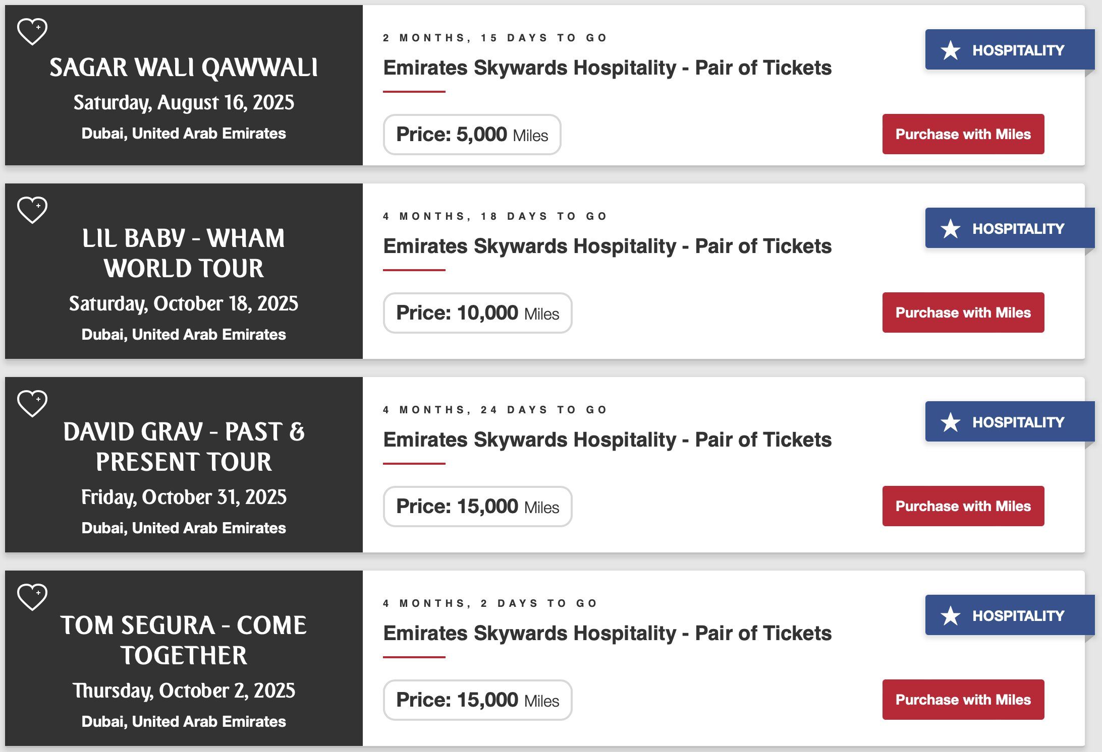Buy David Gray tickets with Miles

tap(963, 506)
